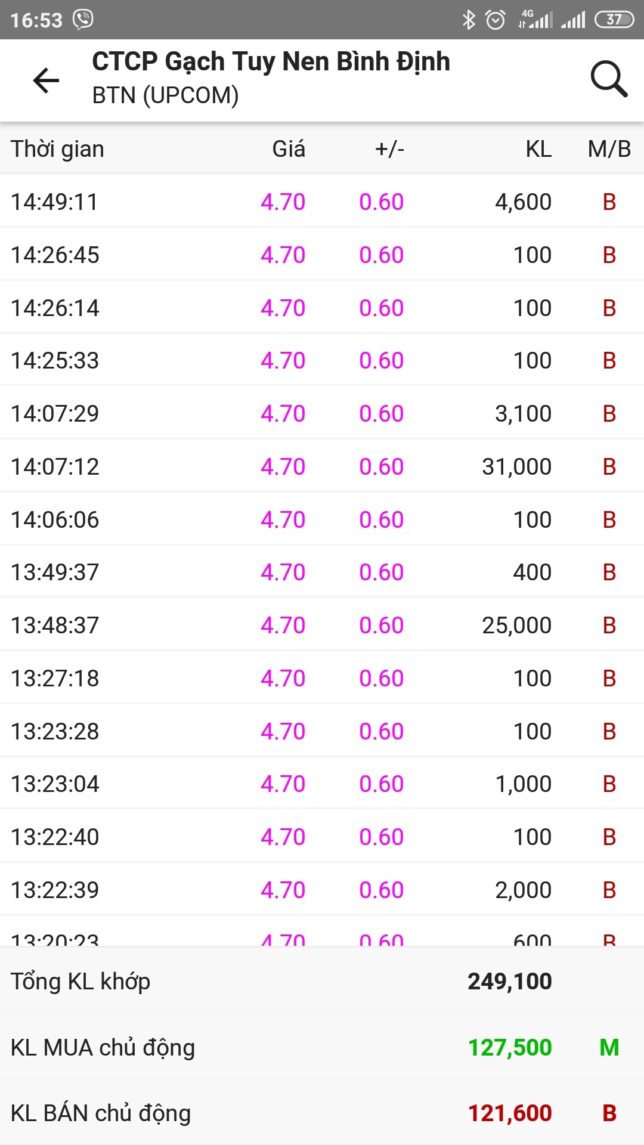Tap the alarm clock status icon

point(496,20)
